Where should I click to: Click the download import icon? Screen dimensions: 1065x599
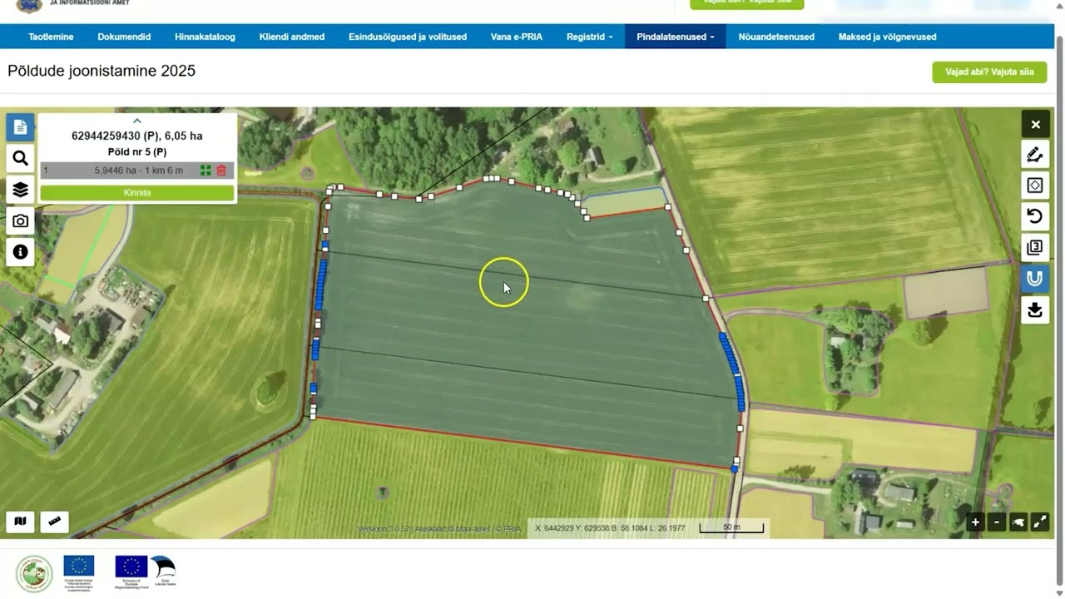pyautogui.click(x=1035, y=309)
